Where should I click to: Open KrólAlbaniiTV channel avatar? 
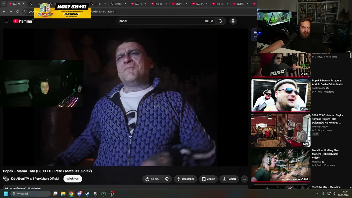click(x=6, y=179)
